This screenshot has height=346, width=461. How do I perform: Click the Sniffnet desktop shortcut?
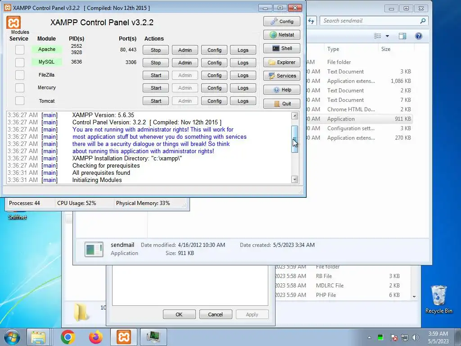[17, 216]
